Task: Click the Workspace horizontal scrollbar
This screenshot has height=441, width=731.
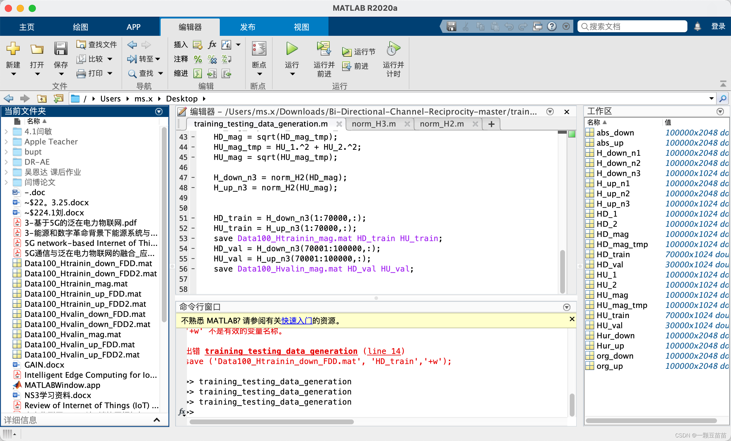Action: (x=651, y=421)
